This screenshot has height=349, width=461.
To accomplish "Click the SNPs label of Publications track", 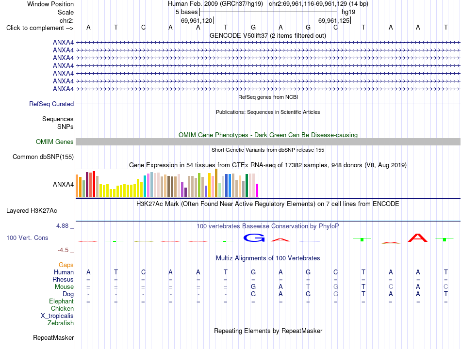I will coord(66,127).
